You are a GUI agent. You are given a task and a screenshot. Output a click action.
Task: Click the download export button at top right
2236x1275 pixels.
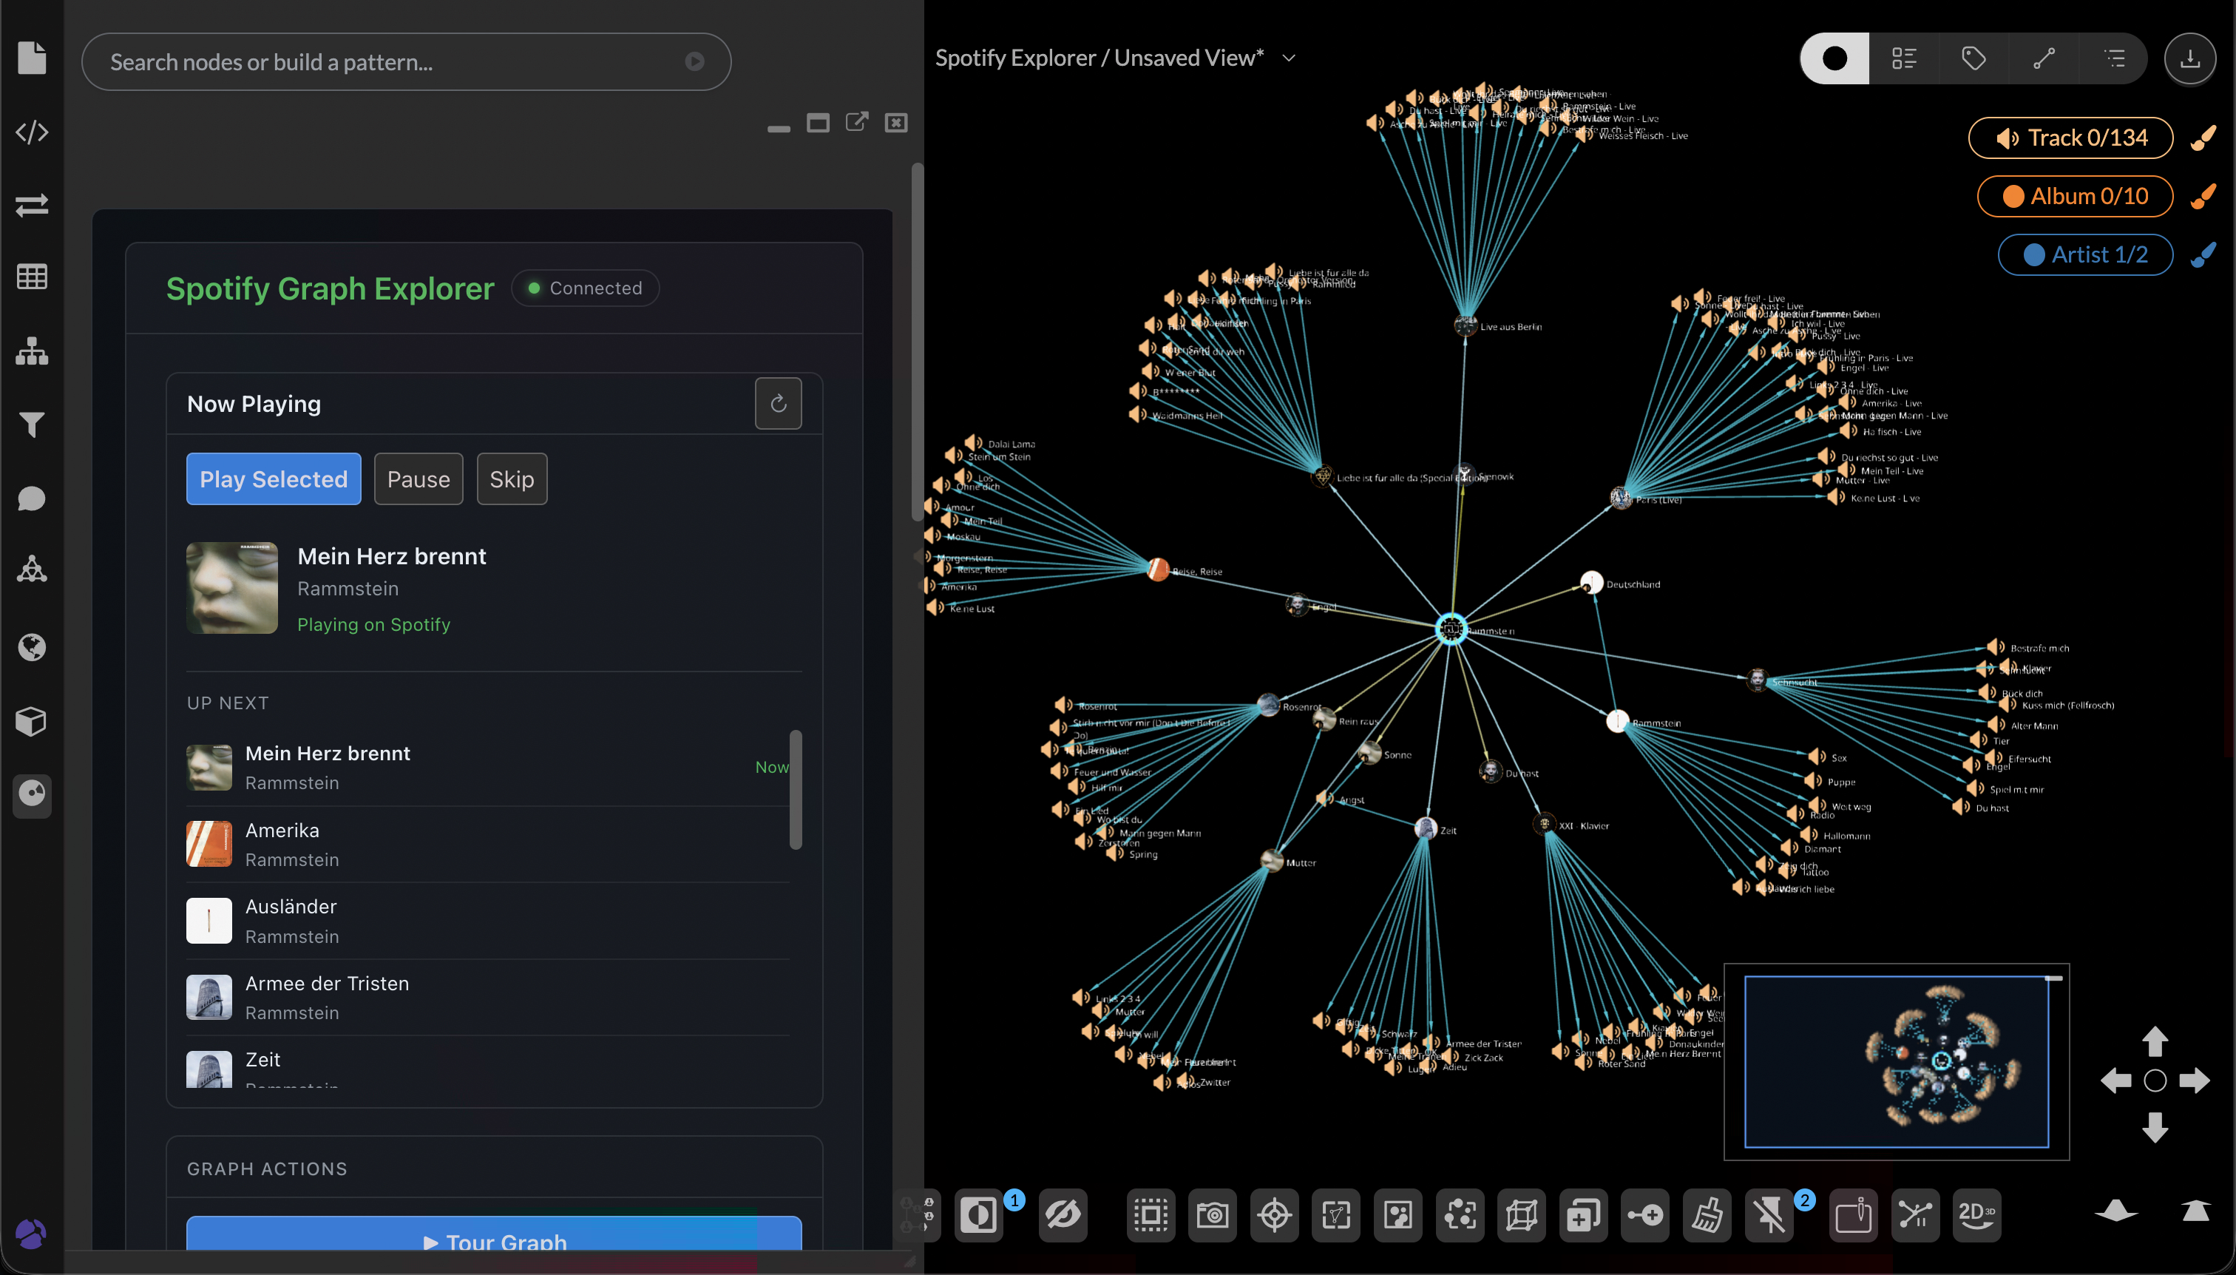(x=2189, y=58)
